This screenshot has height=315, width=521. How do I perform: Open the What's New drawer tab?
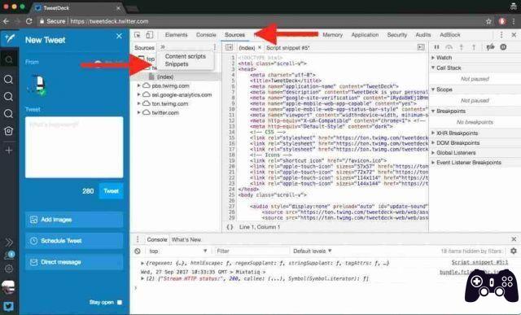pos(186,239)
